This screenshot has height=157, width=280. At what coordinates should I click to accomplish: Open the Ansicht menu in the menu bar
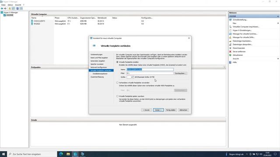tap(18, 5)
